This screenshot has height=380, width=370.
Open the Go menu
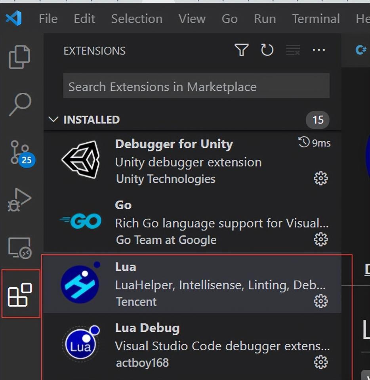pyautogui.click(x=230, y=19)
